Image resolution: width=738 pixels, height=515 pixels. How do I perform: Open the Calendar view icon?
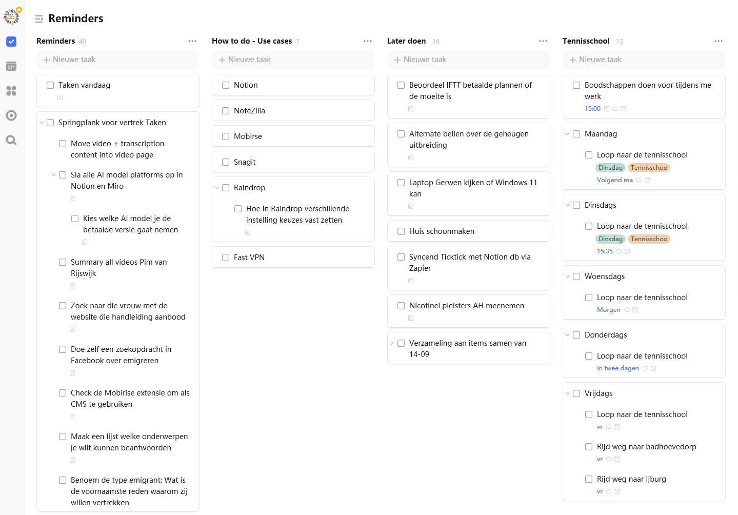(x=11, y=66)
